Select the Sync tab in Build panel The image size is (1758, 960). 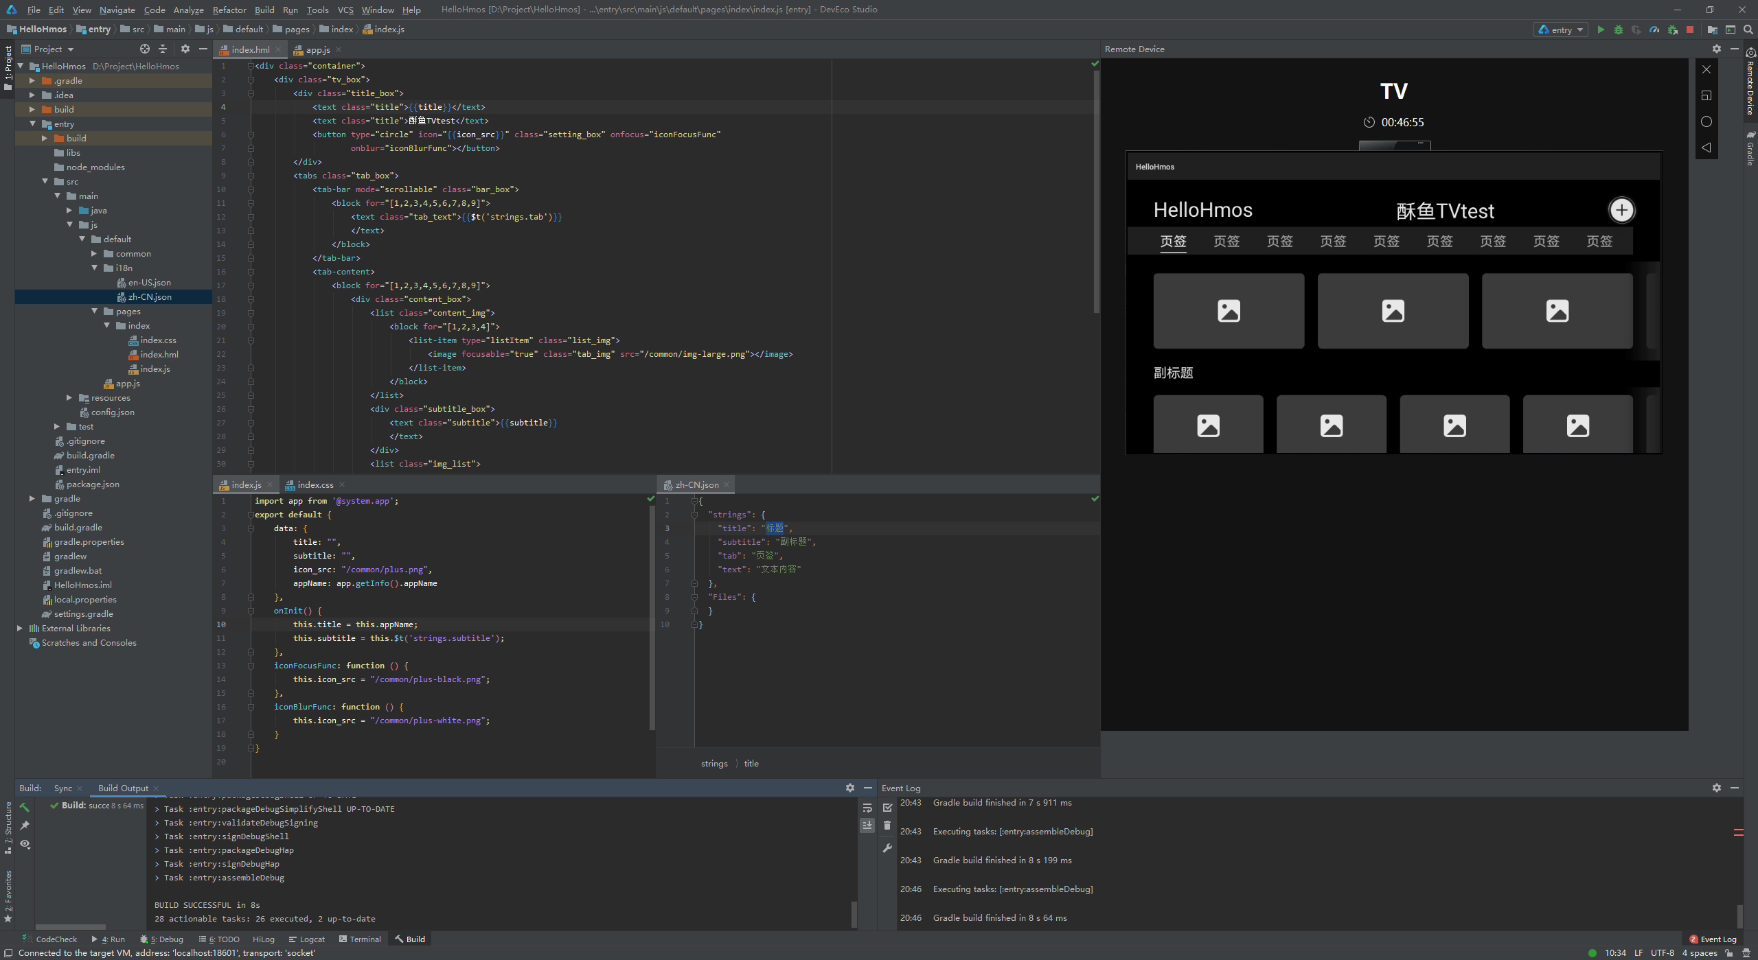point(62,788)
